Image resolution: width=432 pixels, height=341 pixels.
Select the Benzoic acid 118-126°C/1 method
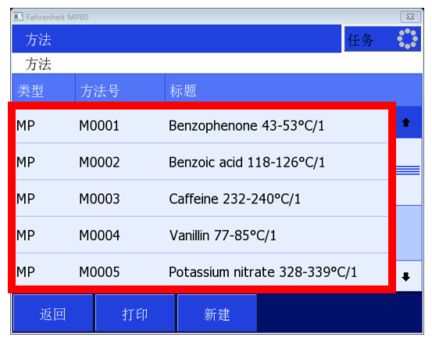pyautogui.click(x=202, y=161)
